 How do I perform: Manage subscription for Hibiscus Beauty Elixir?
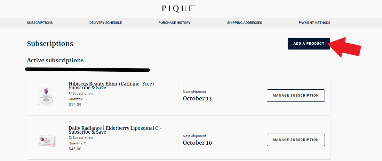click(x=296, y=96)
